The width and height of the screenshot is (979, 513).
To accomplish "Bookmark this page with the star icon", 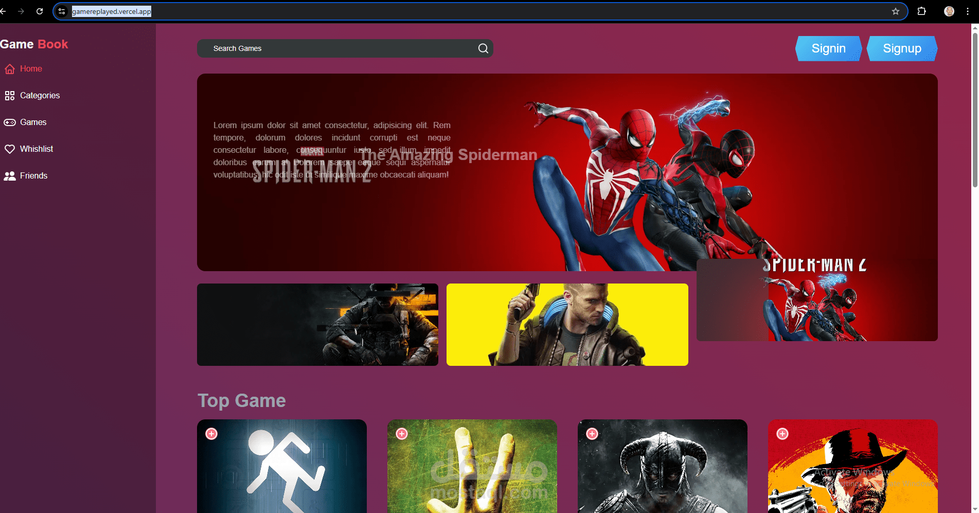I will click(x=896, y=11).
